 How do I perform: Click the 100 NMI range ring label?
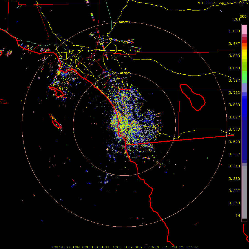pyautogui.click(x=124, y=22)
